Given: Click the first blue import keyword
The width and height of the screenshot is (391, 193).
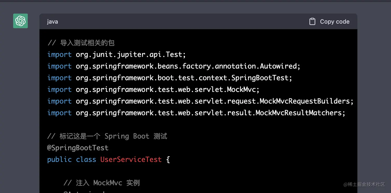Looking at the screenshot, I should [x=59, y=54].
